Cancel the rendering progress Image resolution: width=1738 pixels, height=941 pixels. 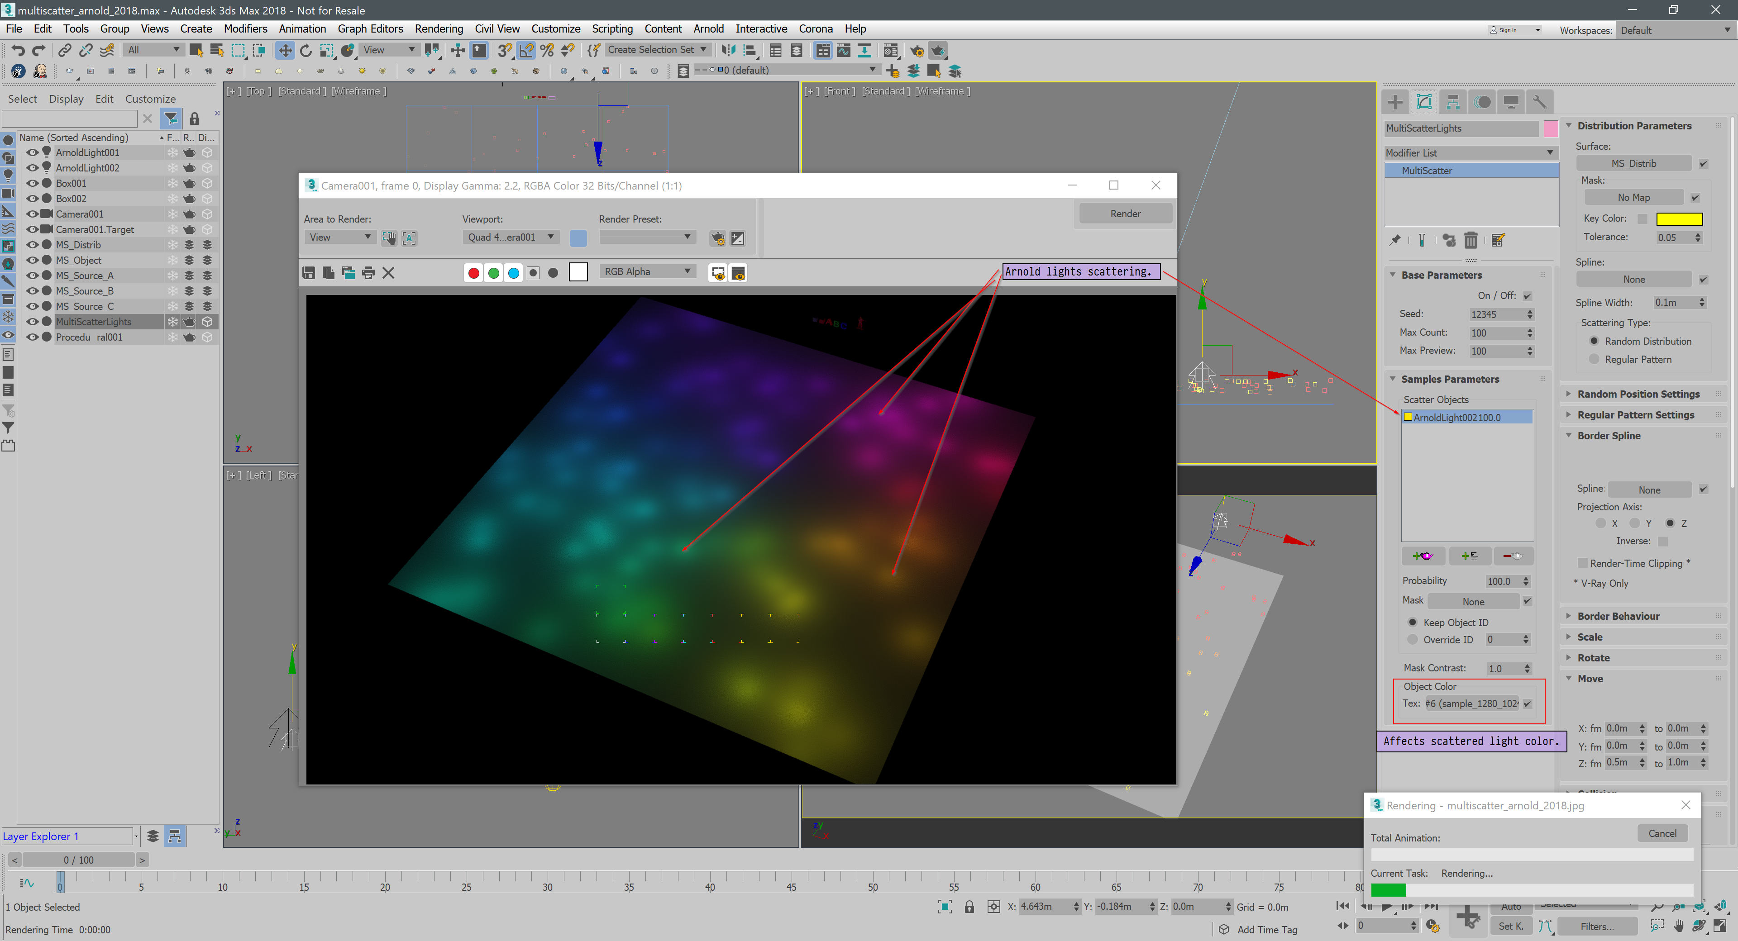(x=1662, y=833)
